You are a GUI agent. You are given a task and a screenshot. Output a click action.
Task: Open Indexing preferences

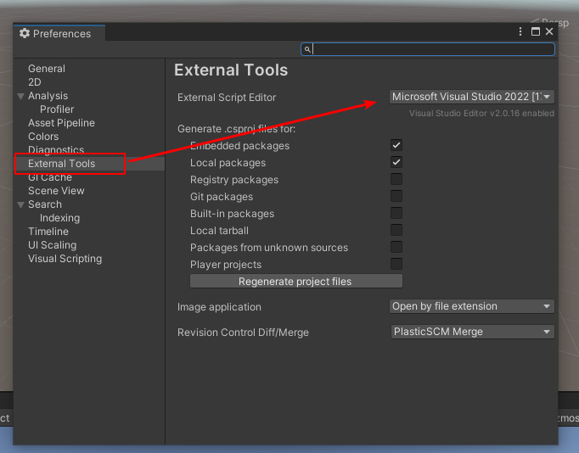point(59,218)
